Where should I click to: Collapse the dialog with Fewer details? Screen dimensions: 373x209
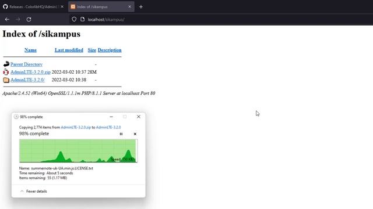(34, 191)
